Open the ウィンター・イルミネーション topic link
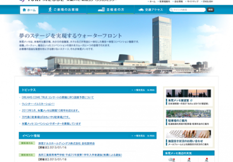Image resolution: width=233 pixels, height=162 pixels. point(38,104)
